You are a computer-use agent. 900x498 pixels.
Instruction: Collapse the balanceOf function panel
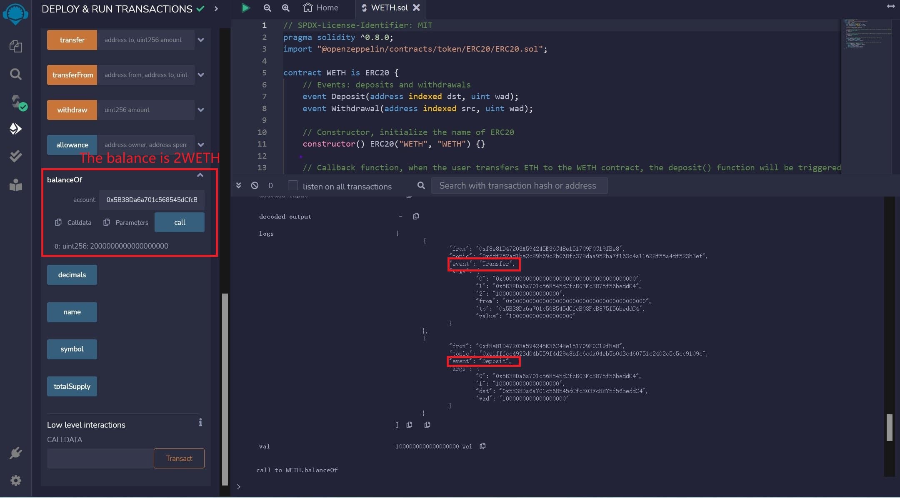200,175
